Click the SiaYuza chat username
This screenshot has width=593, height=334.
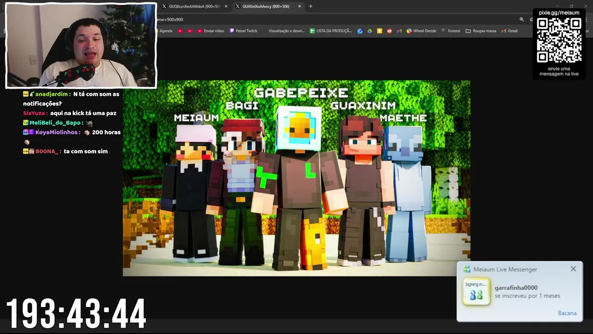point(34,113)
